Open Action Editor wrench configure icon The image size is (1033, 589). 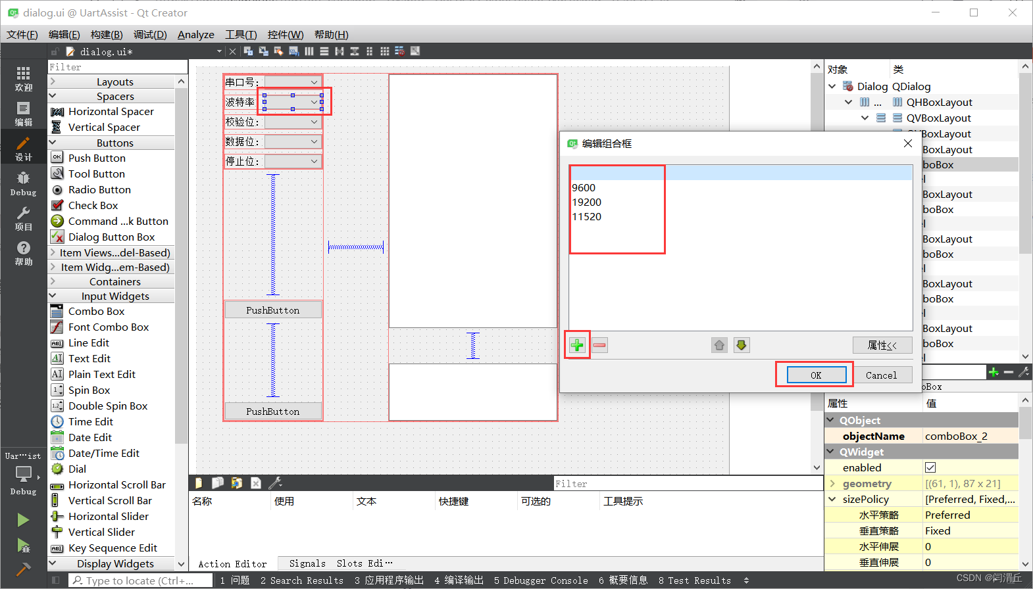click(x=275, y=483)
